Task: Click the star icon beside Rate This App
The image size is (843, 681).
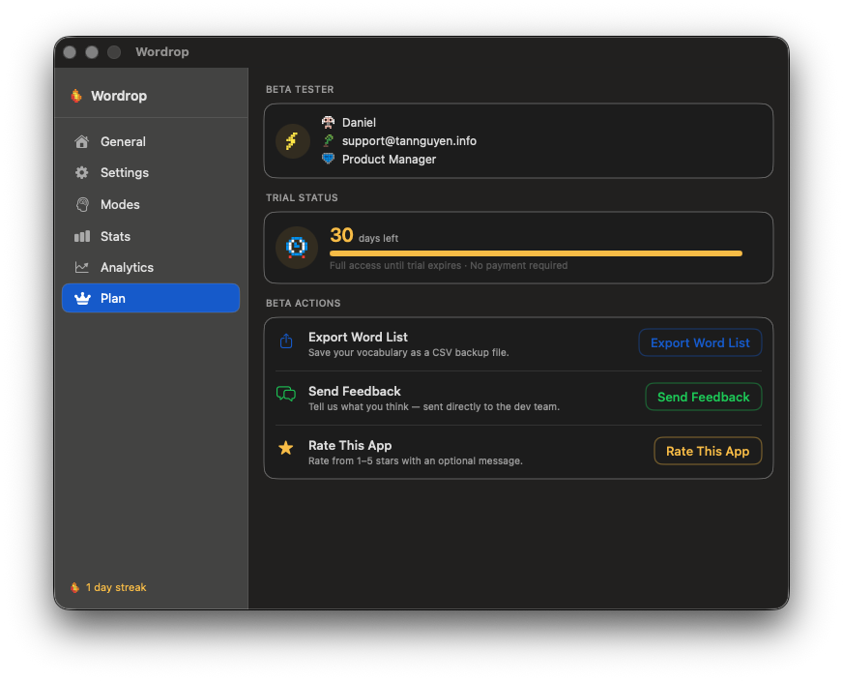Action: coord(286,448)
